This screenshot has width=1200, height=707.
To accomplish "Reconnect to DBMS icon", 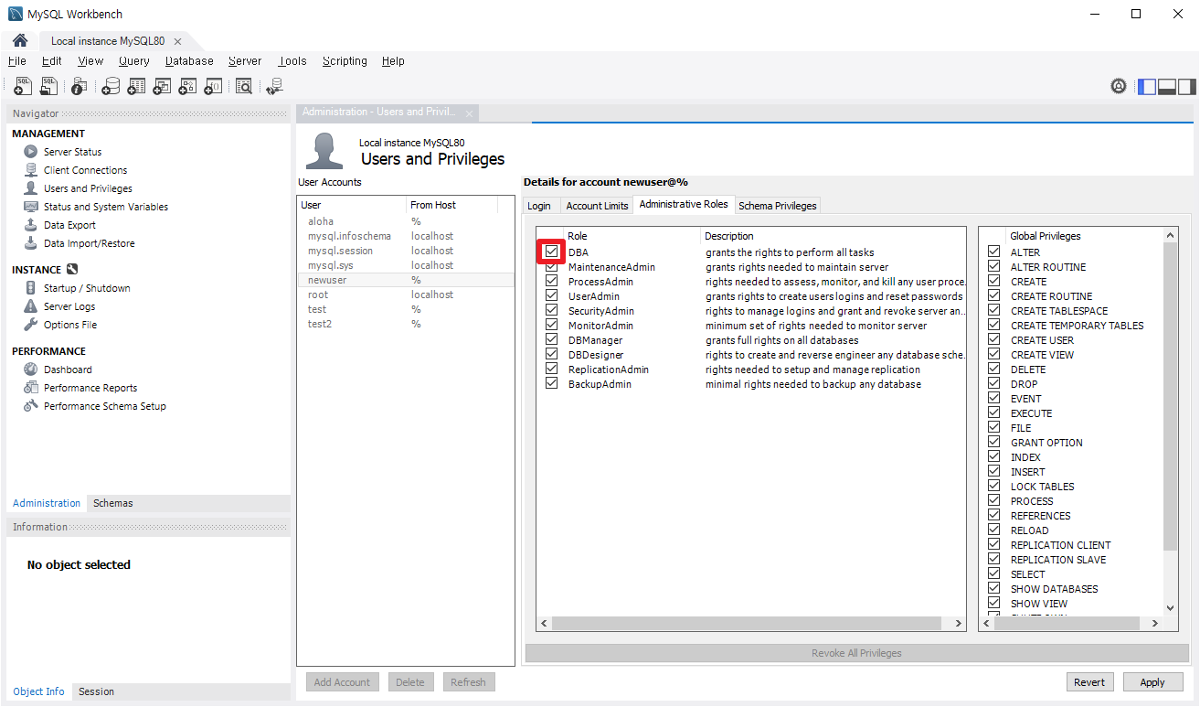I will pos(274,86).
